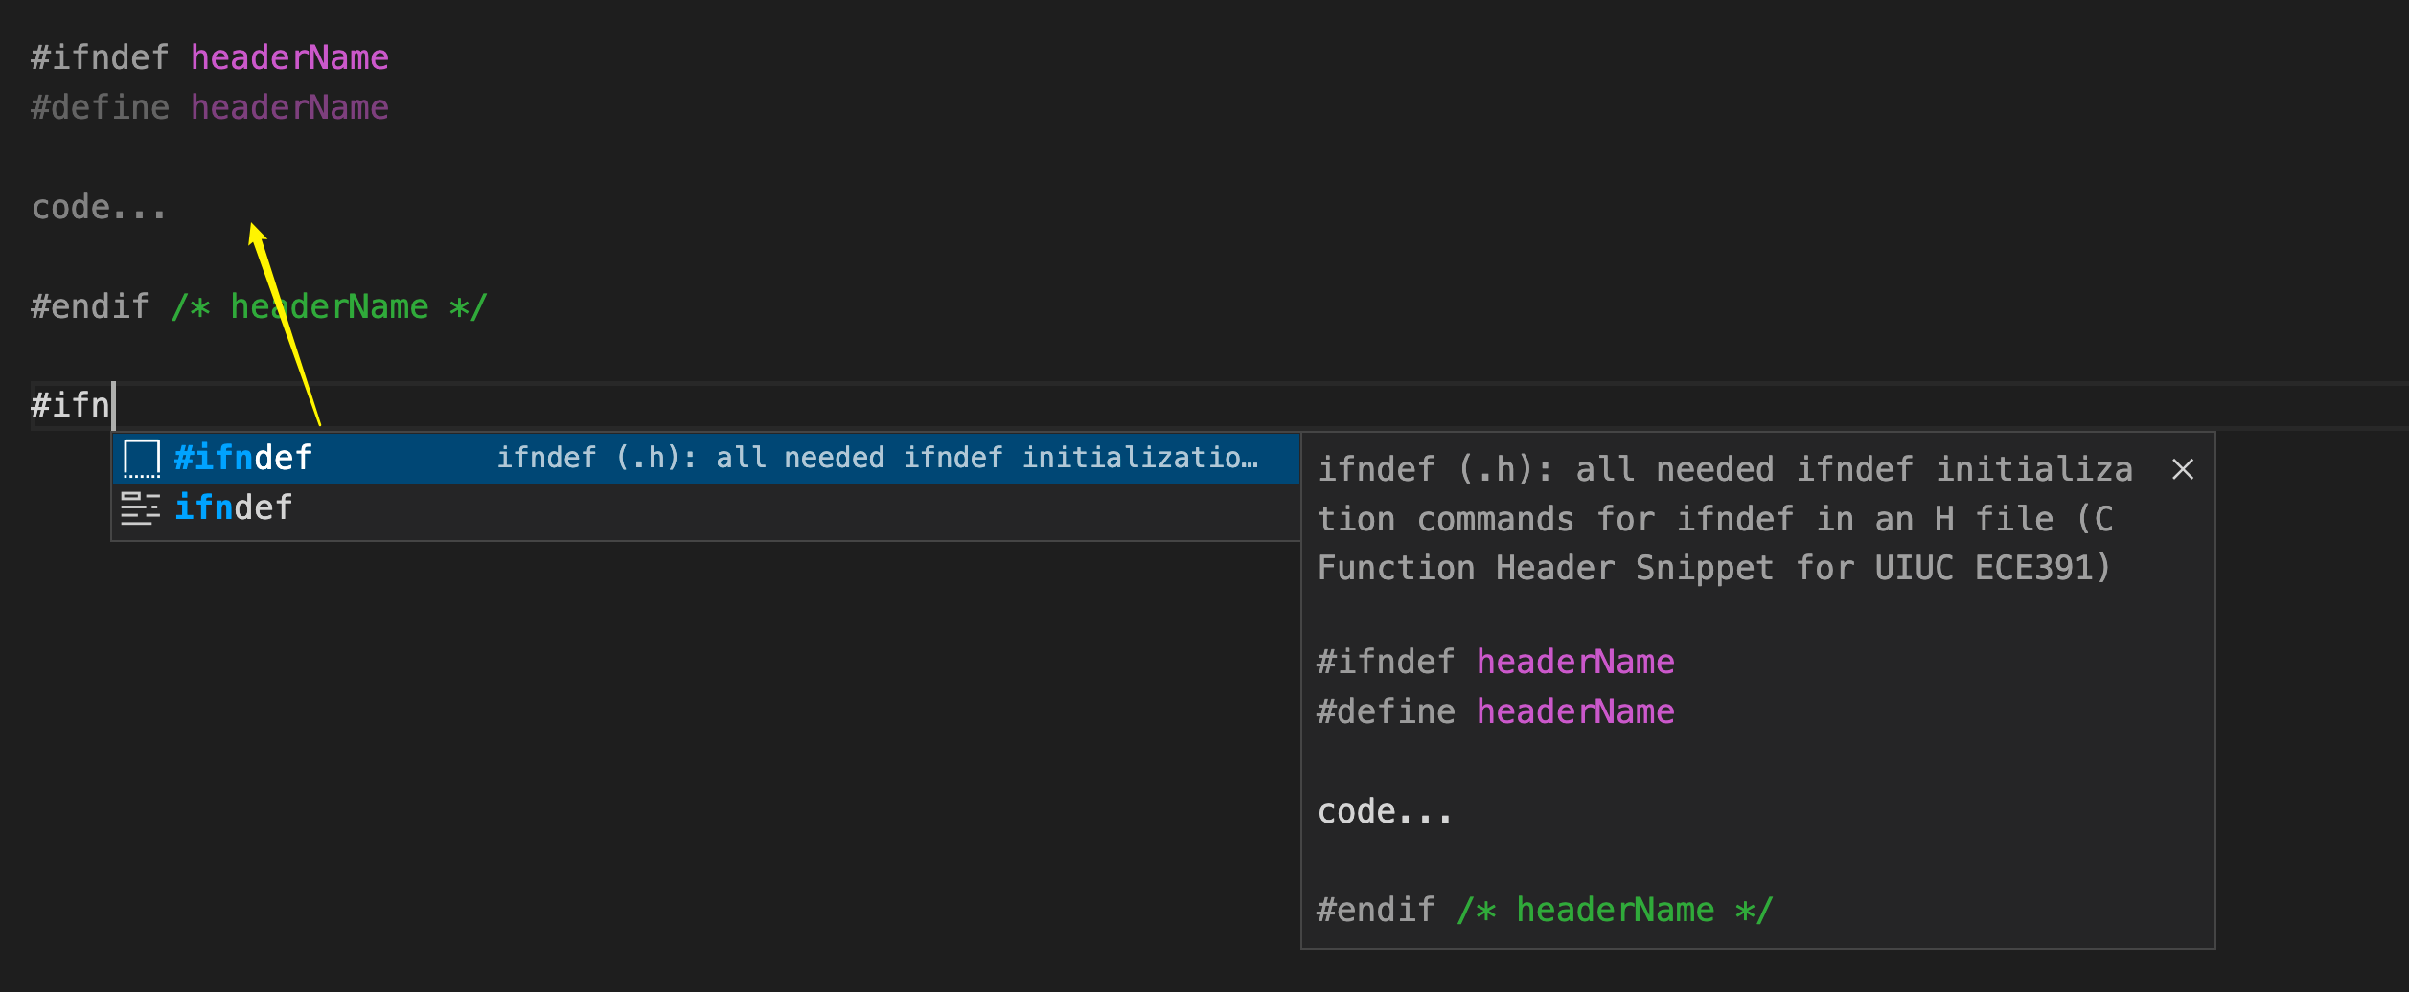This screenshot has width=2409, height=992.
Task: Click the word icon beside ifndef suggestion
Action: (x=141, y=508)
